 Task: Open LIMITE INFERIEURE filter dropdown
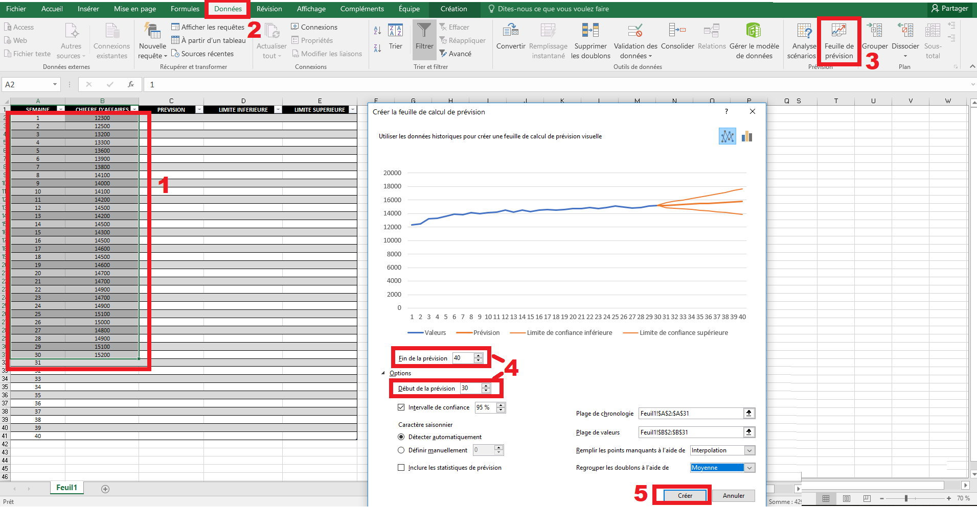278,109
